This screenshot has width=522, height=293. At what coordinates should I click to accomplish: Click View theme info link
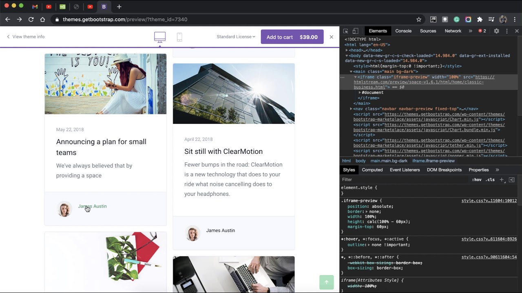tap(25, 37)
